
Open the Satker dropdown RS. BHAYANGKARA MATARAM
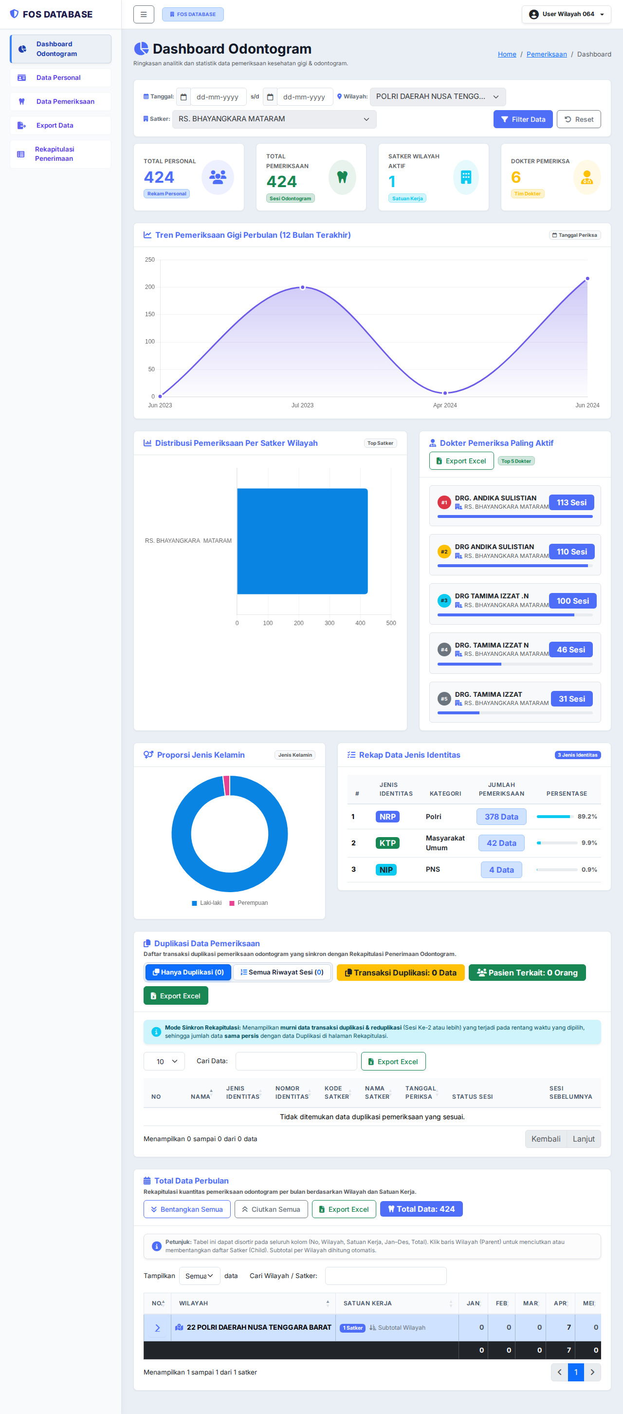pos(274,119)
